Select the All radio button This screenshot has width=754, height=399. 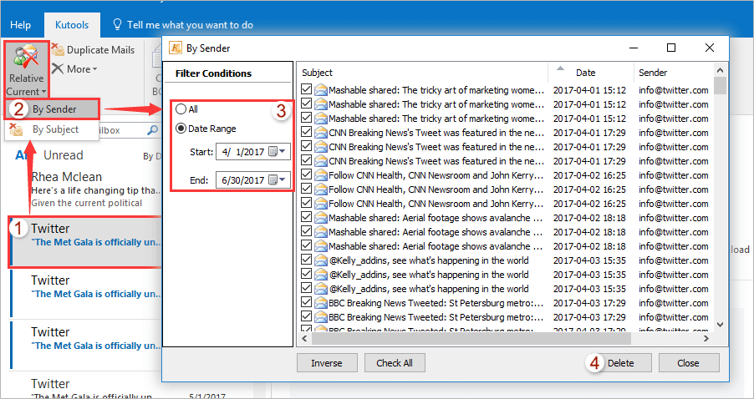(x=181, y=109)
